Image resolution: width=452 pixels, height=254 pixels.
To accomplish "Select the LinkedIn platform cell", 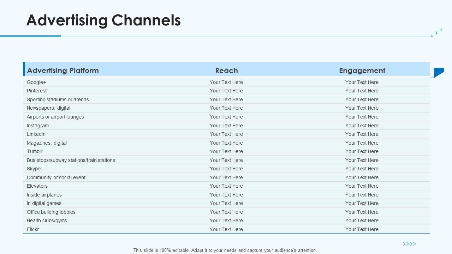I will [x=36, y=134].
